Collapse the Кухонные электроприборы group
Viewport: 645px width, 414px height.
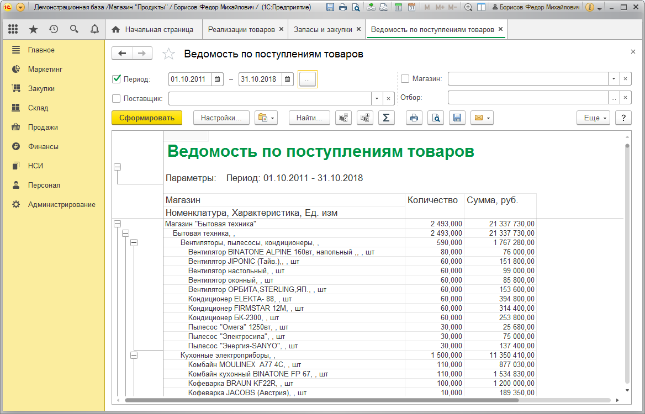click(x=134, y=355)
